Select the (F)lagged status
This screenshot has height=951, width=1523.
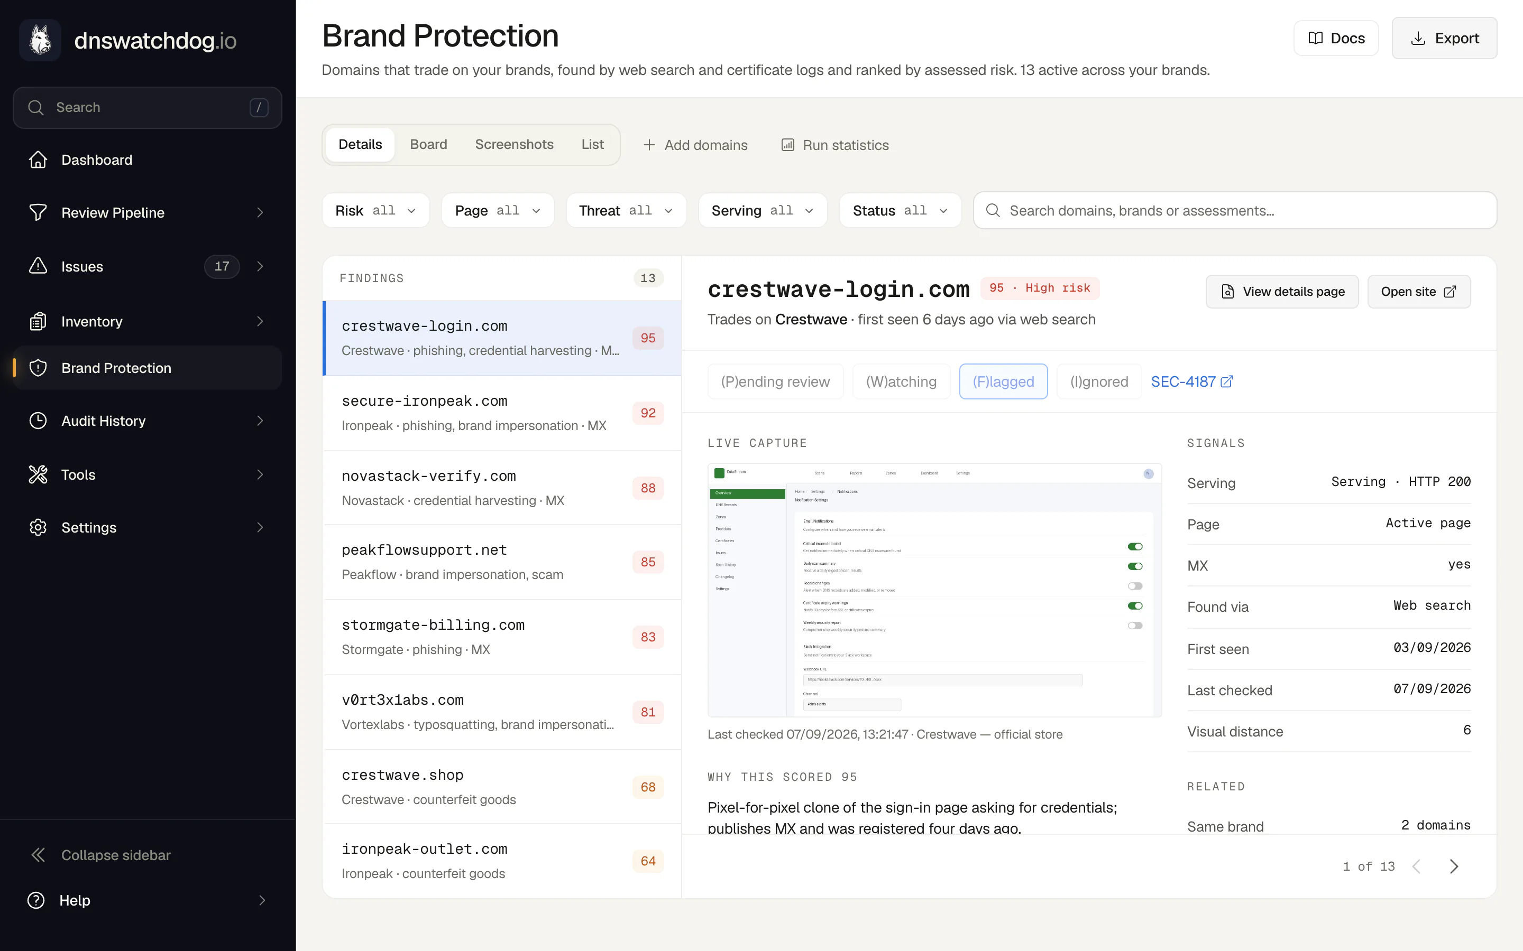(x=1003, y=382)
